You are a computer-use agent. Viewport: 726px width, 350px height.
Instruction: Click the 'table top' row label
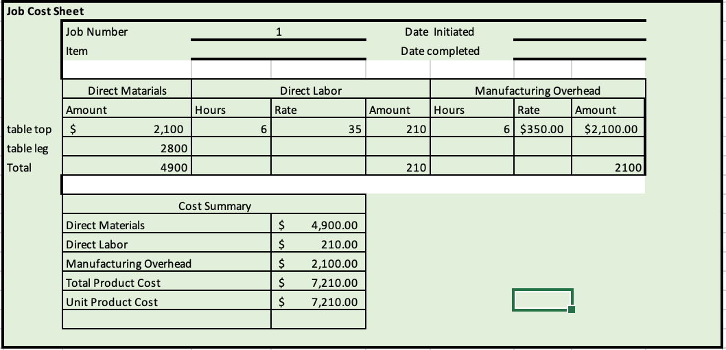pos(30,129)
